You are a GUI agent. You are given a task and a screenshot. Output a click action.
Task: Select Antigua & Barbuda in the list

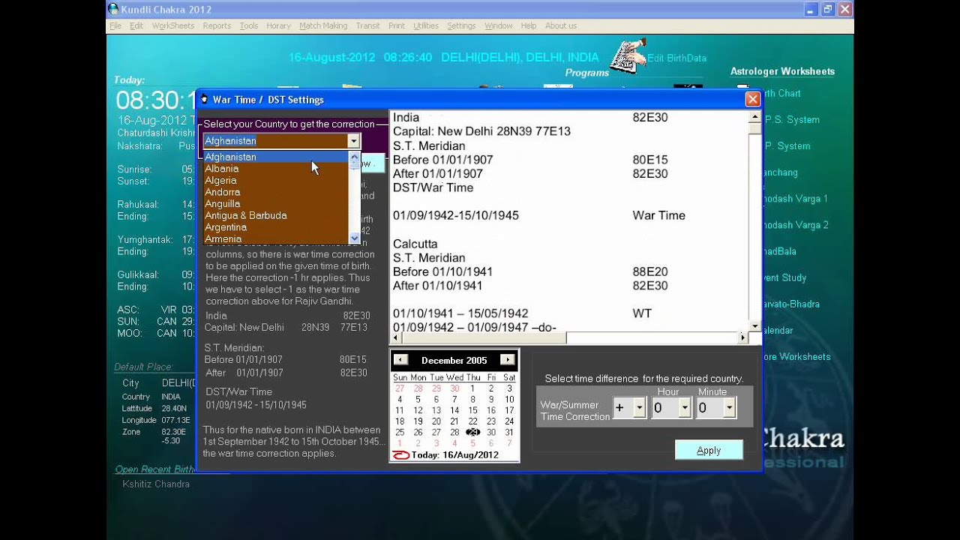coord(276,215)
